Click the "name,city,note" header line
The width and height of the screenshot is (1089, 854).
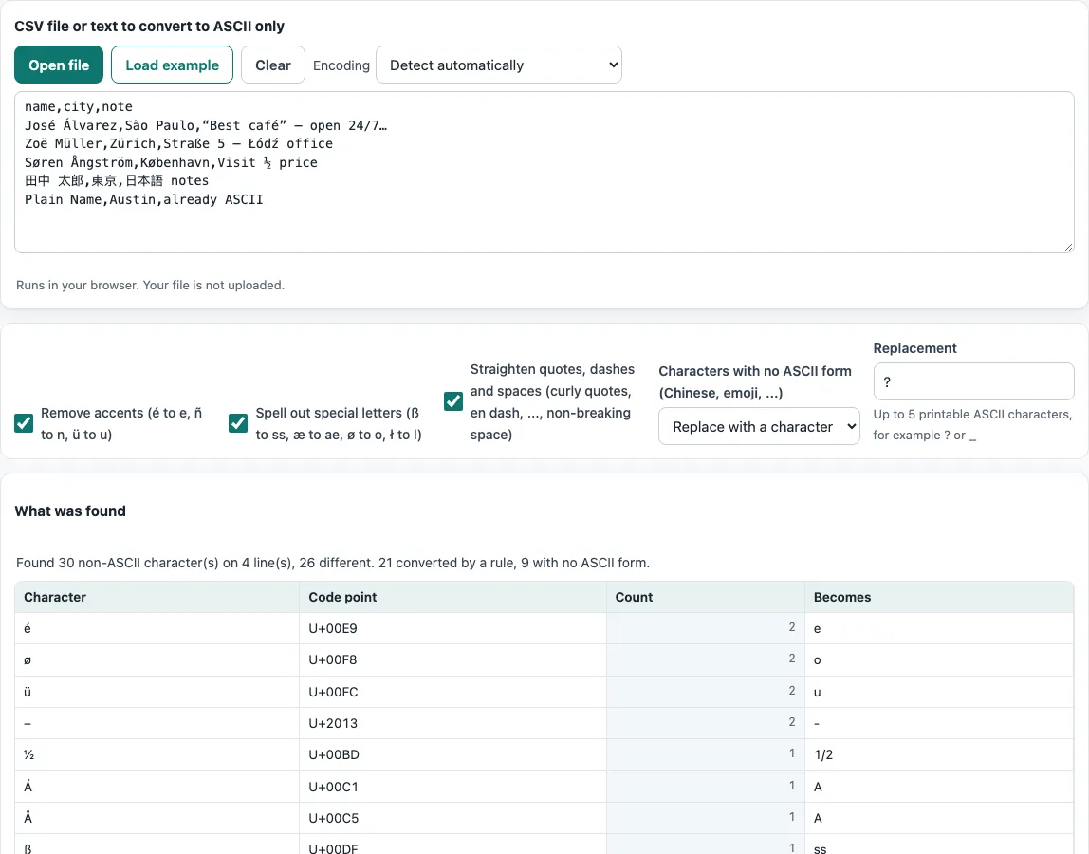(79, 106)
